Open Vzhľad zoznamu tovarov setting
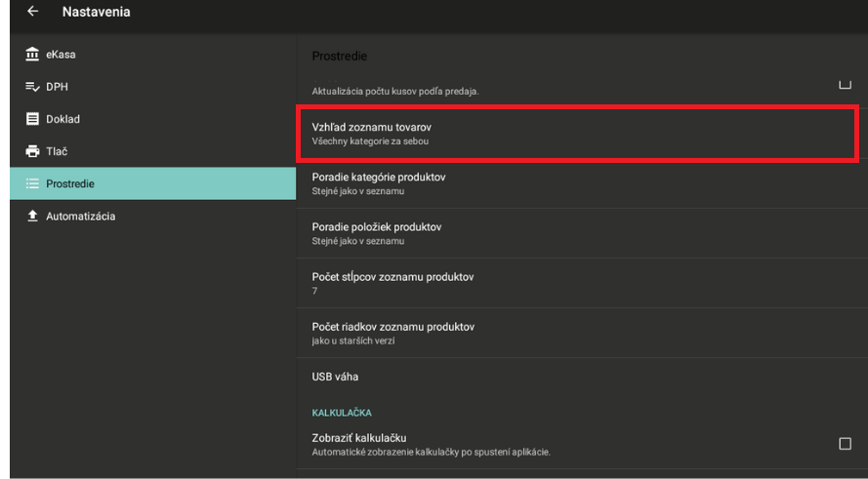This screenshot has width=868, height=479. [576, 135]
